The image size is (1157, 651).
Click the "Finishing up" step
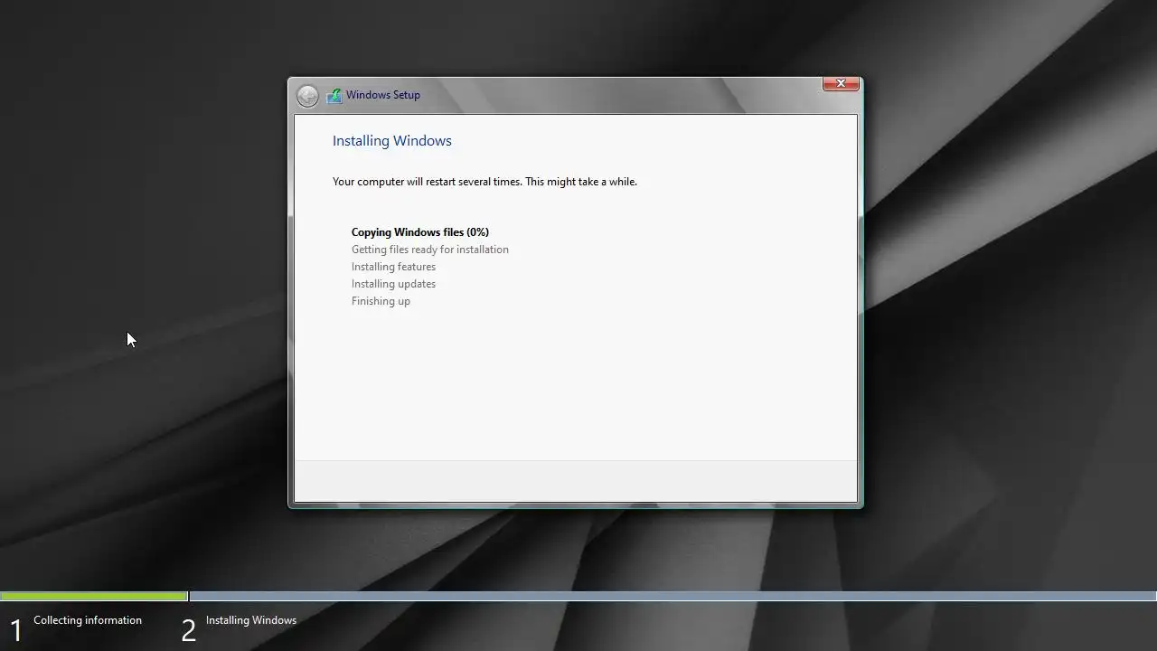381,301
